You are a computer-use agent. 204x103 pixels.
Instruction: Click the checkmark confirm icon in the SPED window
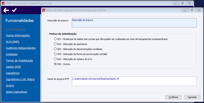(x=14, y=10)
